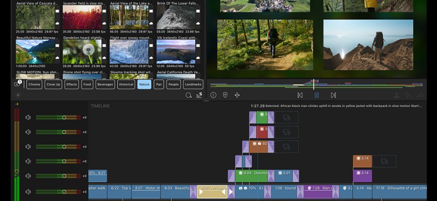
Task: Enable the Food tag filter
Action: click(x=87, y=84)
